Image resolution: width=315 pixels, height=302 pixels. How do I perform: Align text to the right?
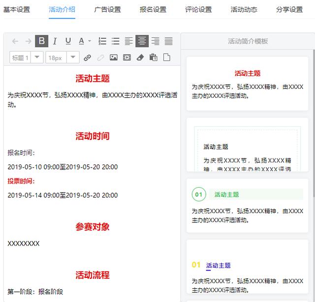[x=155, y=41]
